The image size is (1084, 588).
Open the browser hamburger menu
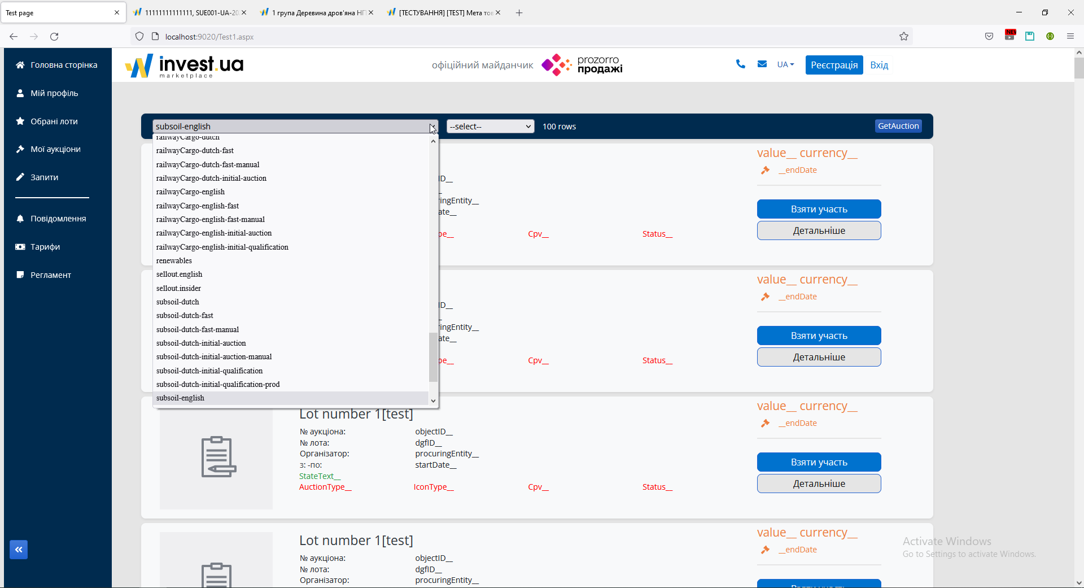(1070, 37)
